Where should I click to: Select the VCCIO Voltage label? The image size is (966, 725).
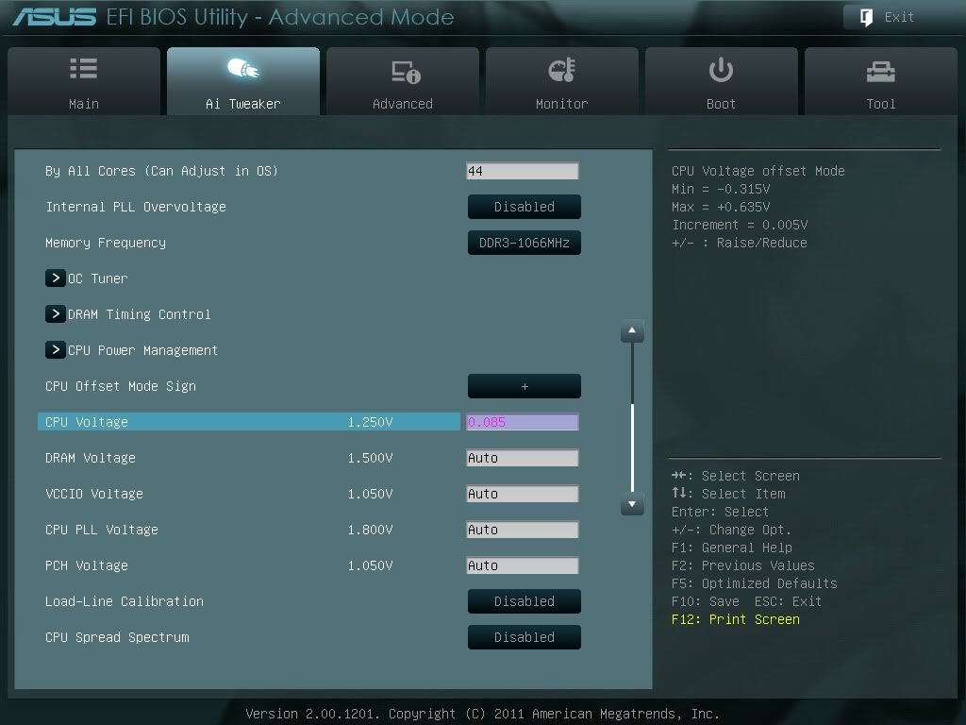93,493
